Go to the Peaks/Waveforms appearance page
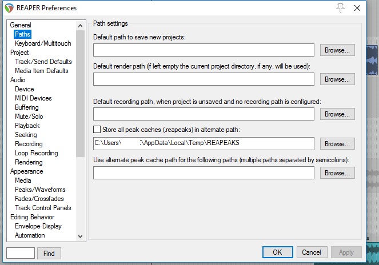 pyautogui.click(x=40, y=190)
